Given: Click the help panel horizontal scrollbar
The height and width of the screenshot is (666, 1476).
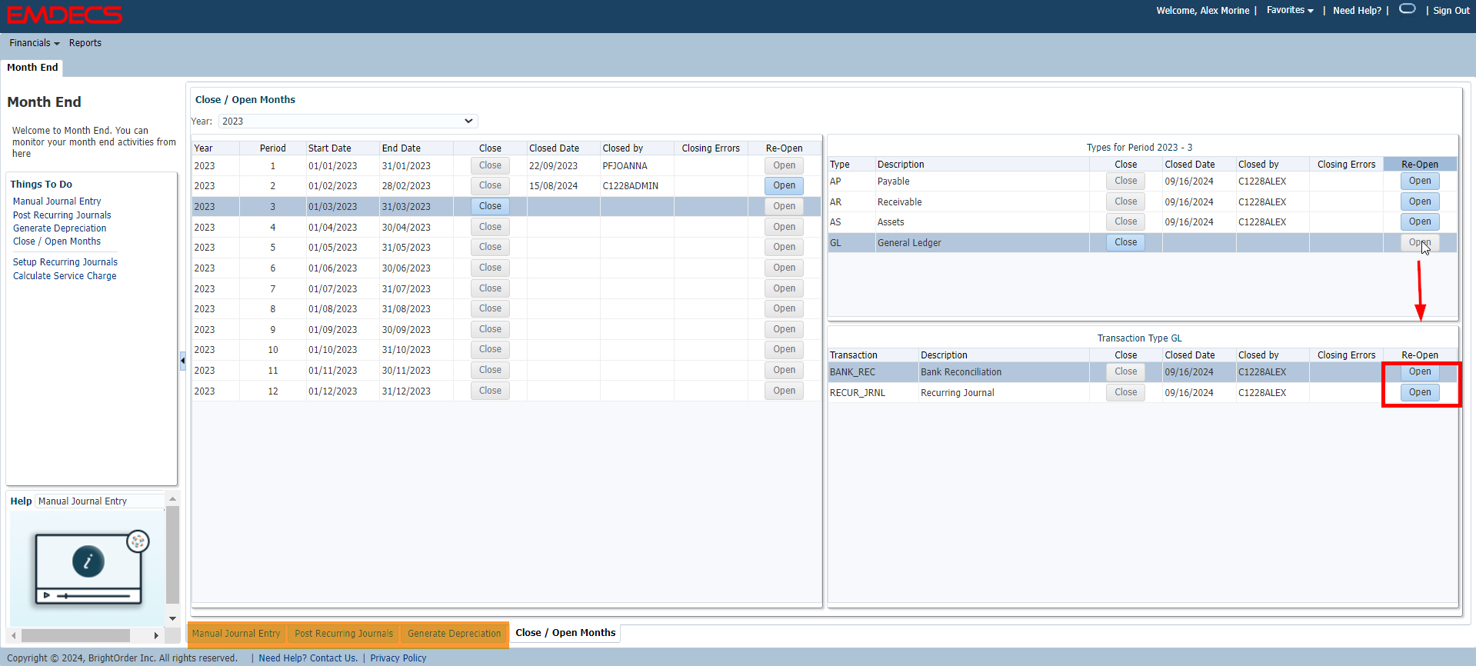Looking at the screenshot, I should point(75,635).
